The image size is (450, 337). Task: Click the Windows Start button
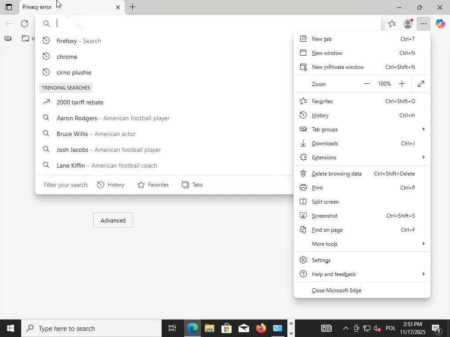(11, 328)
